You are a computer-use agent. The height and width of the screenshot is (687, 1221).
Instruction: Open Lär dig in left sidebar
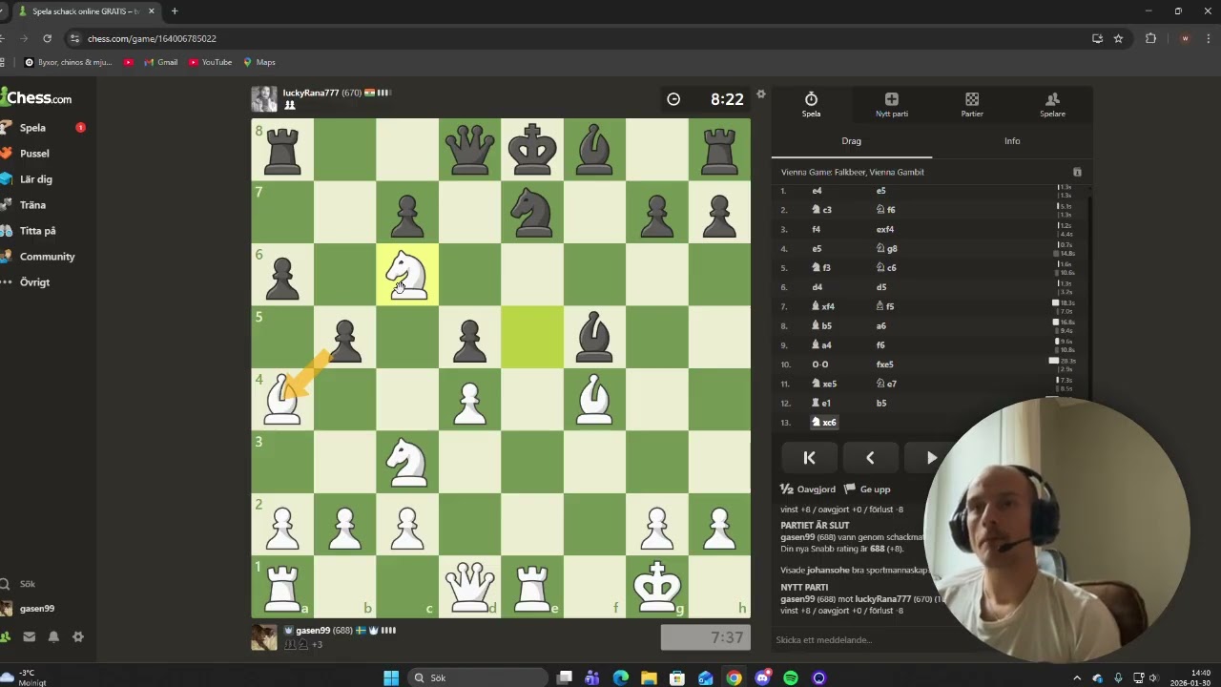pyautogui.click(x=36, y=179)
